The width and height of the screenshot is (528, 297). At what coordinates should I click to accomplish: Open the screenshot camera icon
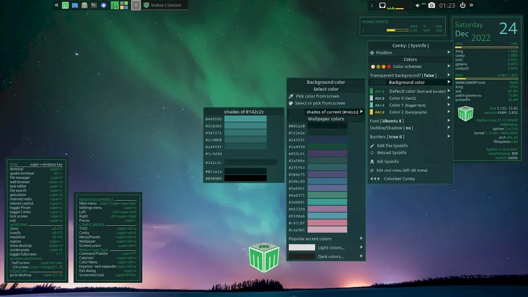pos(432,5)
